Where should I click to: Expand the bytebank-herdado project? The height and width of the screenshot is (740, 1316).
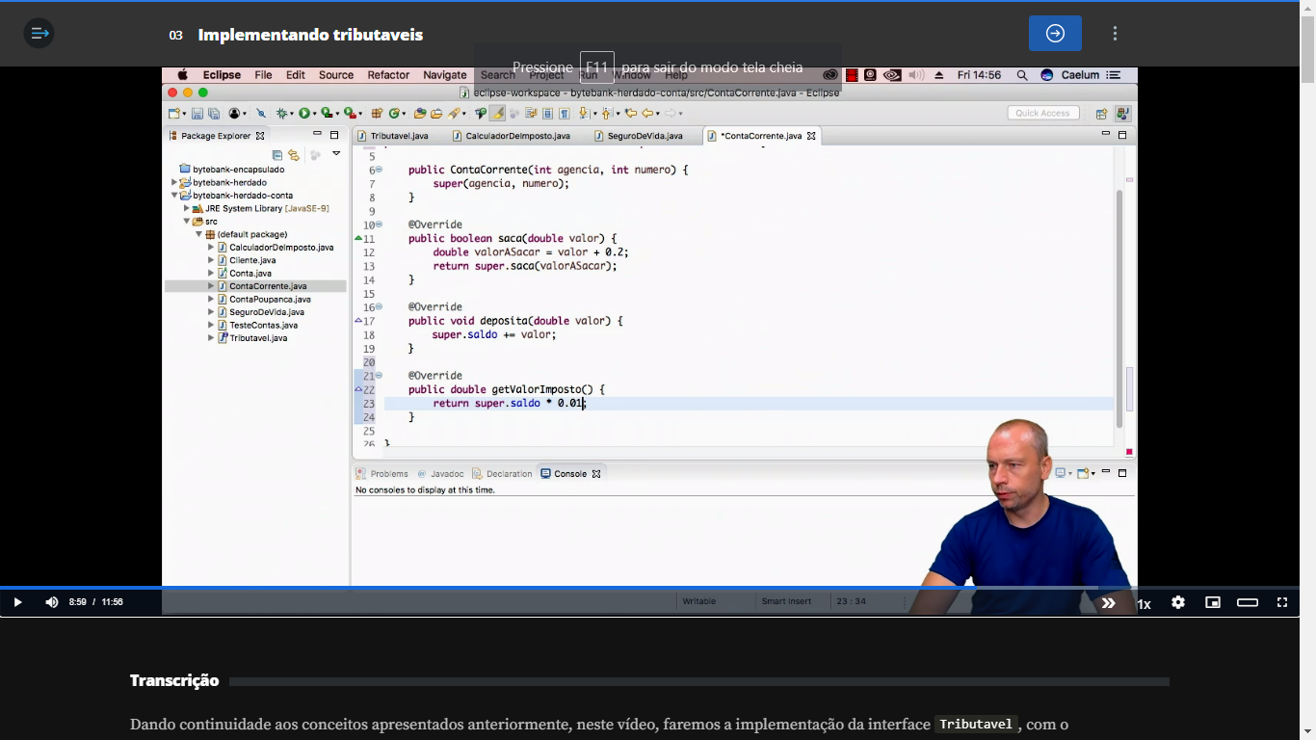[x=175, y=182]
